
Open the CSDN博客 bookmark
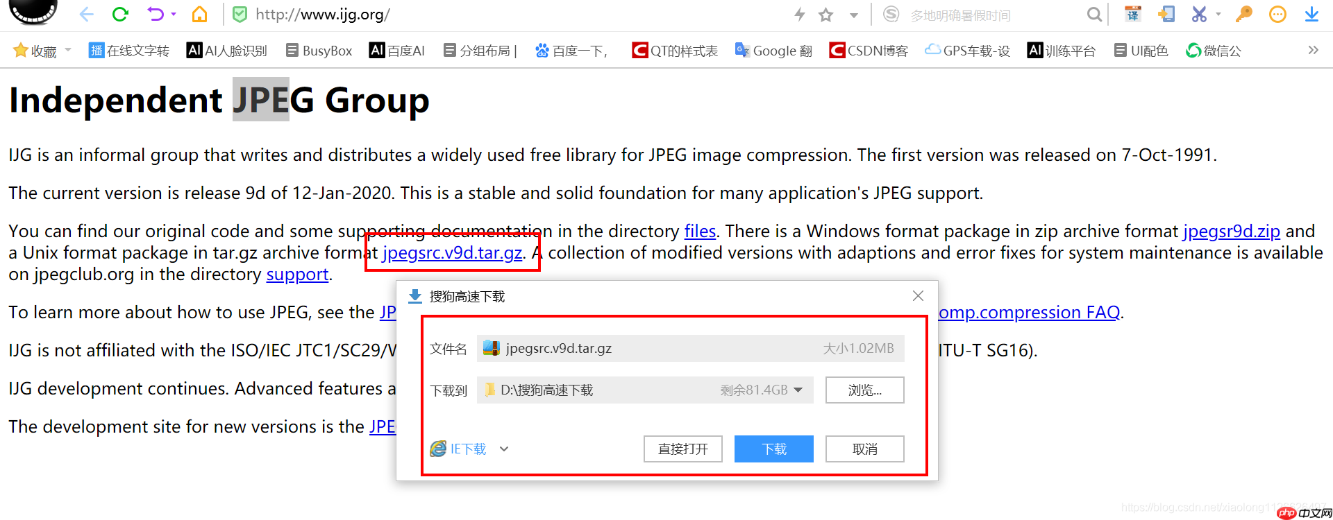pos(869,51)
